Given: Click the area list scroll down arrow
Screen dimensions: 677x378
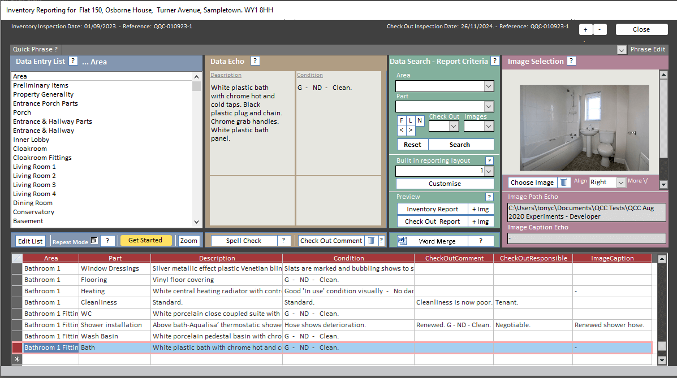Looking at the screenshot, I should 196,222.
